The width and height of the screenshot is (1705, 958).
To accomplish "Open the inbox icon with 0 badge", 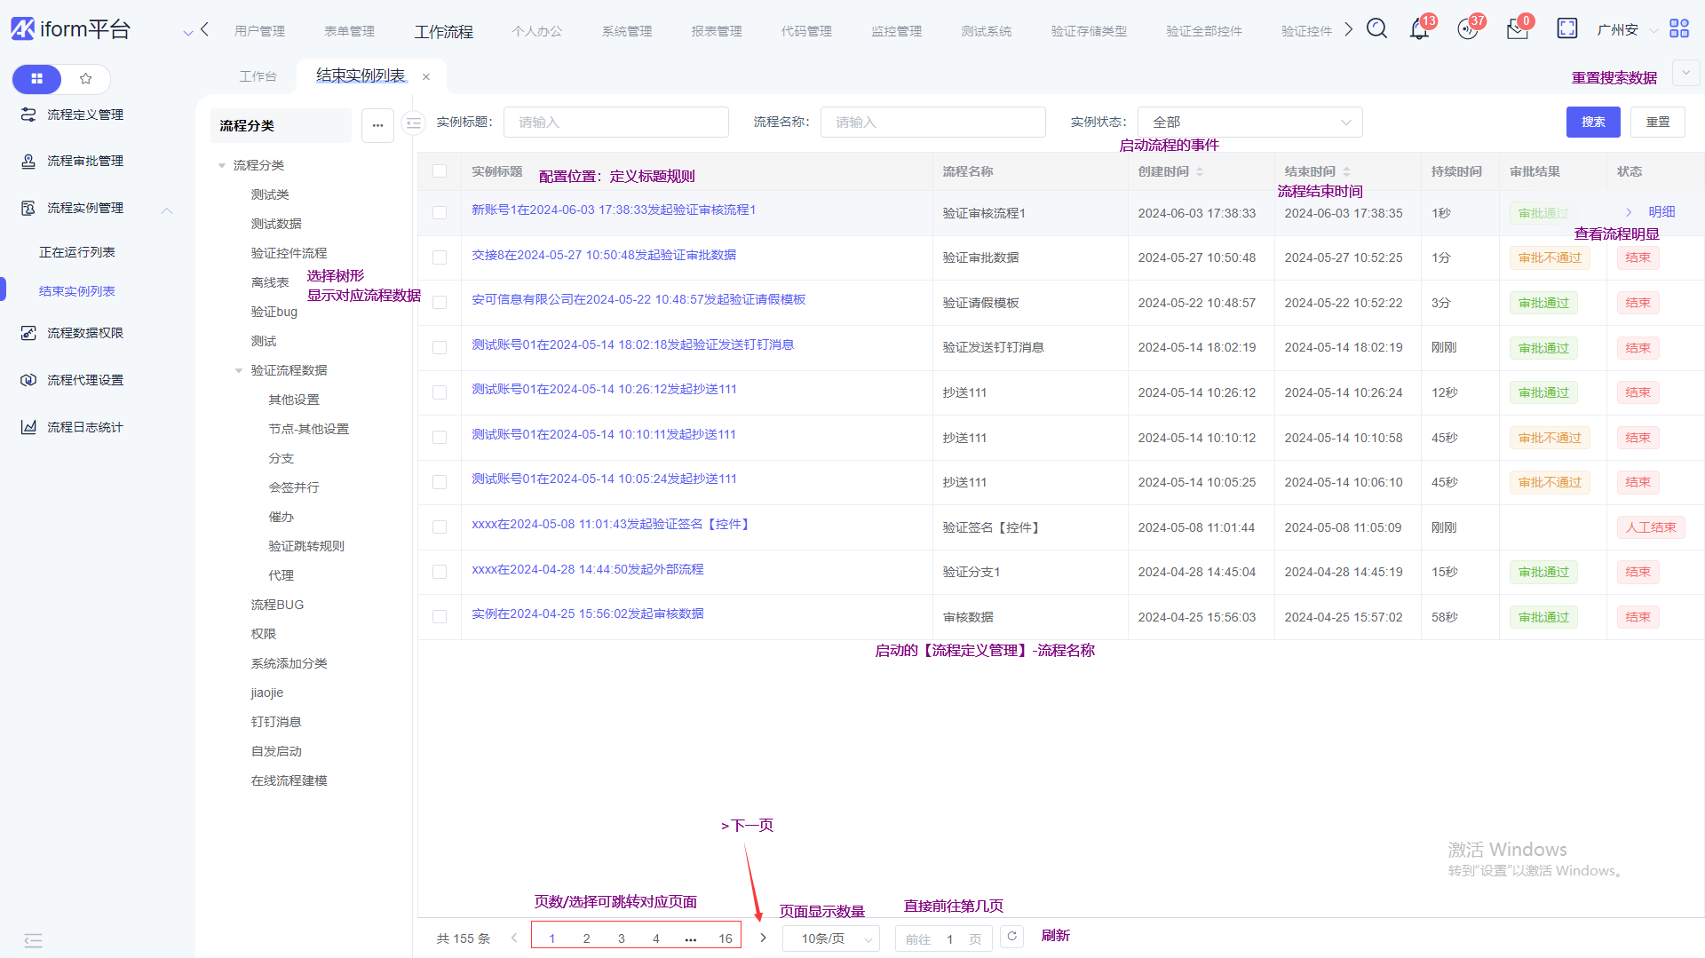I will (x=1517, y=30).
